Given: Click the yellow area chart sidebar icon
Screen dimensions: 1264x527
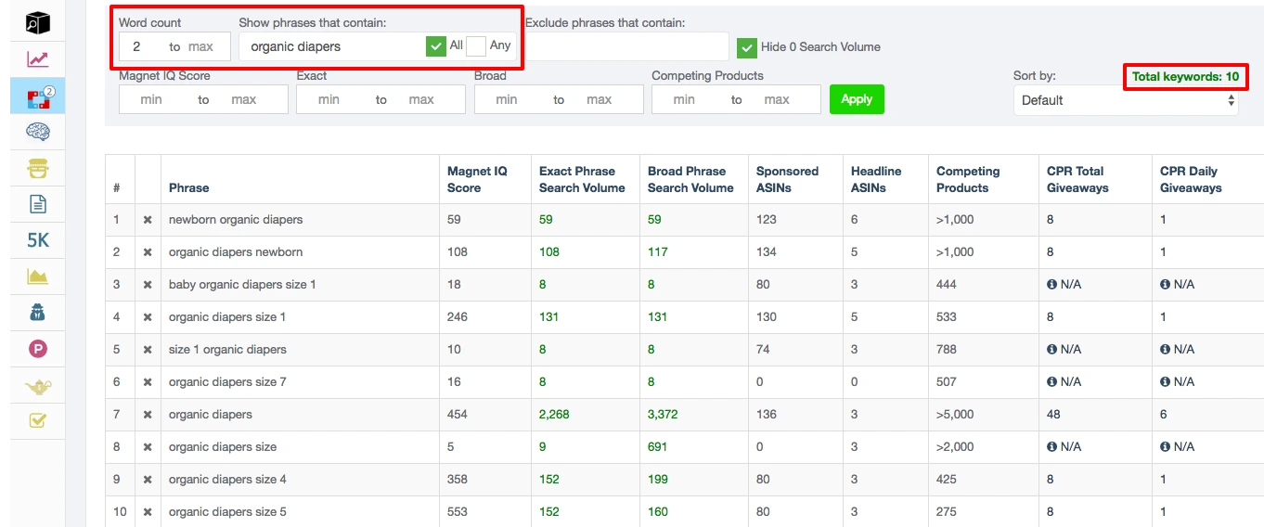Looking at the screenshot, I should click(x=38, y=276).
